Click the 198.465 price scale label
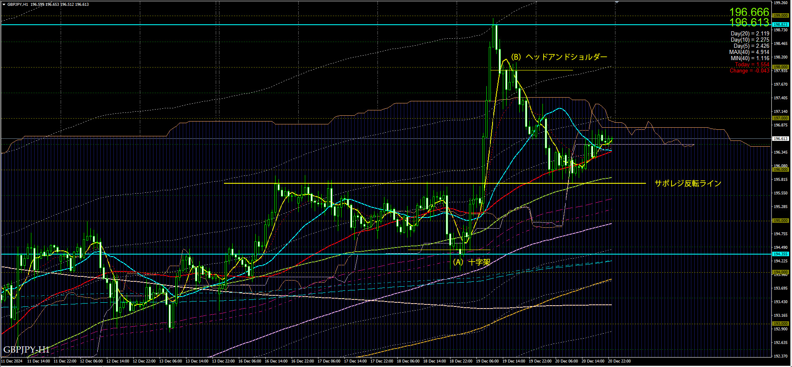Viewport: 792px width, 367px height. [780, 43]
